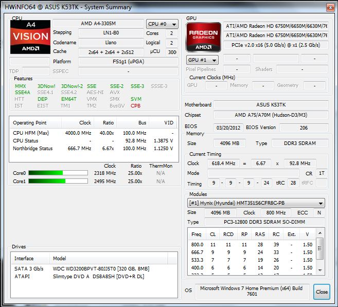The height and width of the screenshot is (307, 338).
Task: Click the SSPEC value field
Action: point(128,71)
